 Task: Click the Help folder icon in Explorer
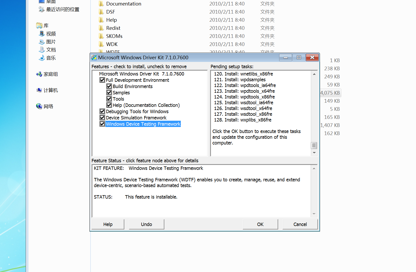point(101,20)
